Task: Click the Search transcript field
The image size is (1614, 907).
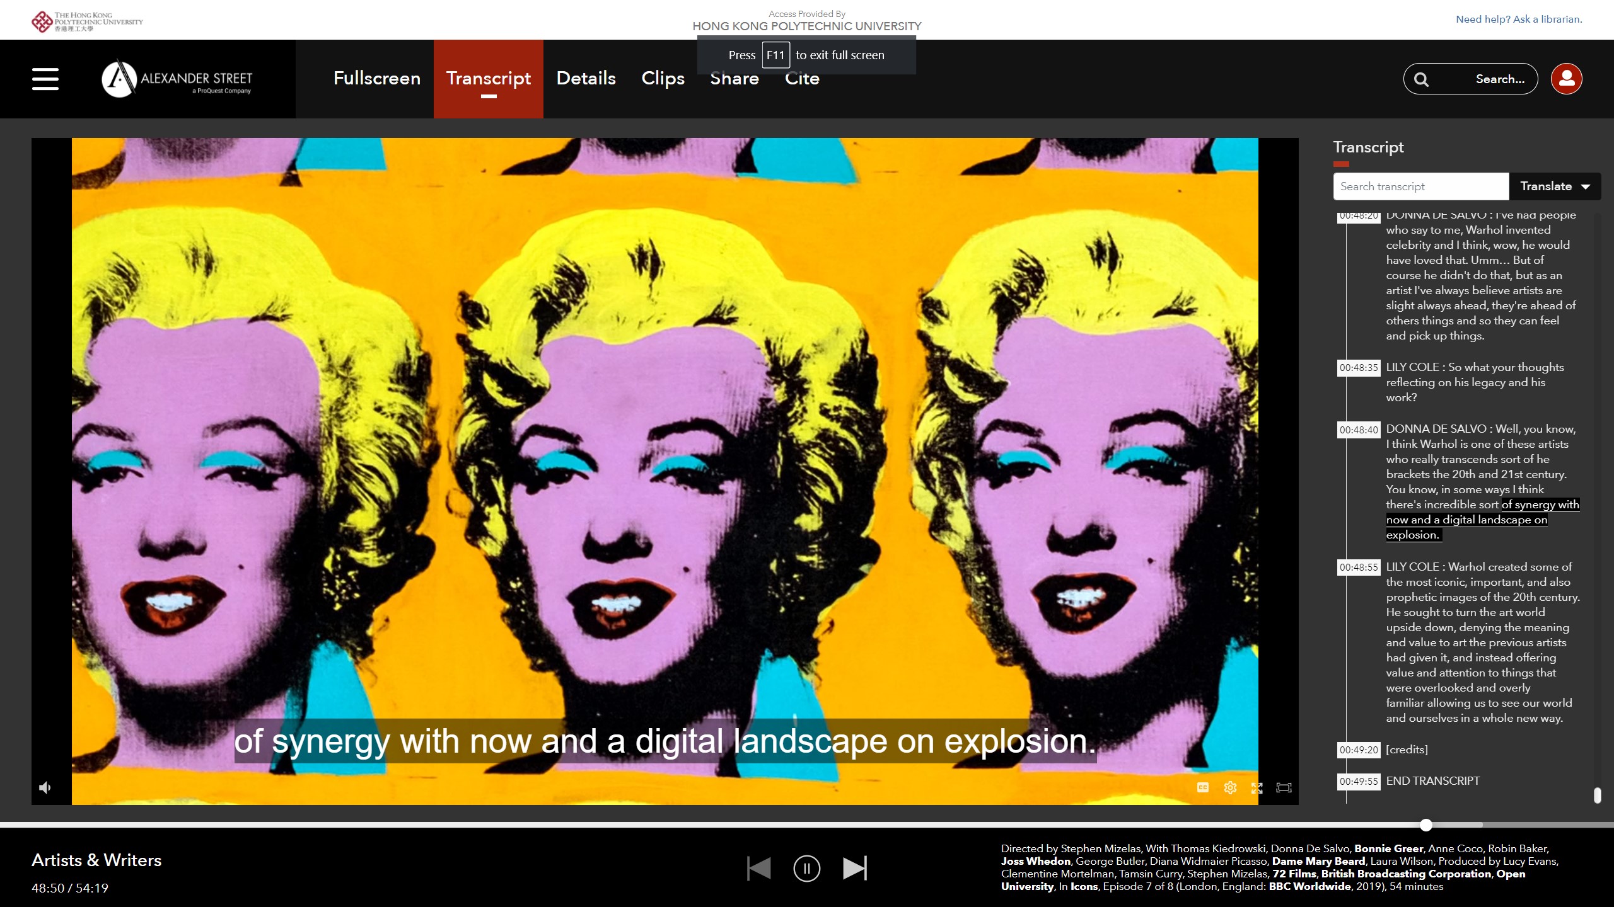Action: click(x=1421, y=186)
